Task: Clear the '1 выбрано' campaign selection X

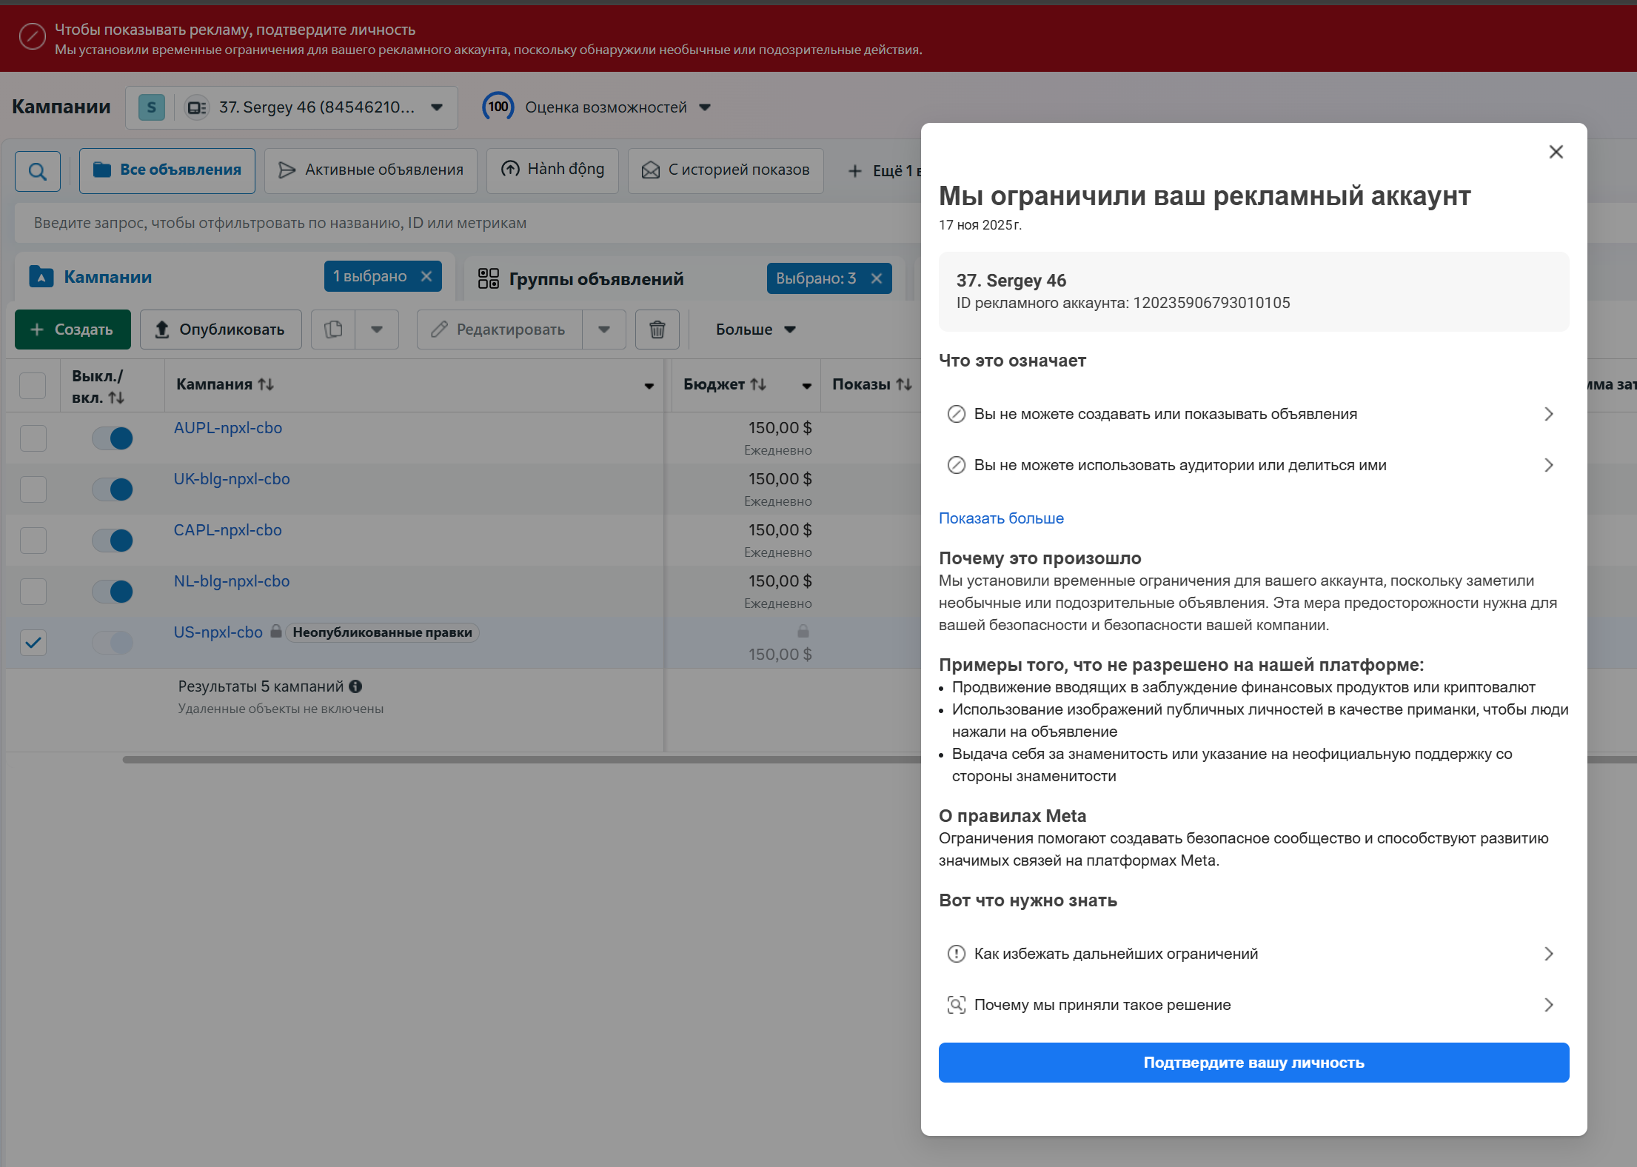Action: click(426, 276)
